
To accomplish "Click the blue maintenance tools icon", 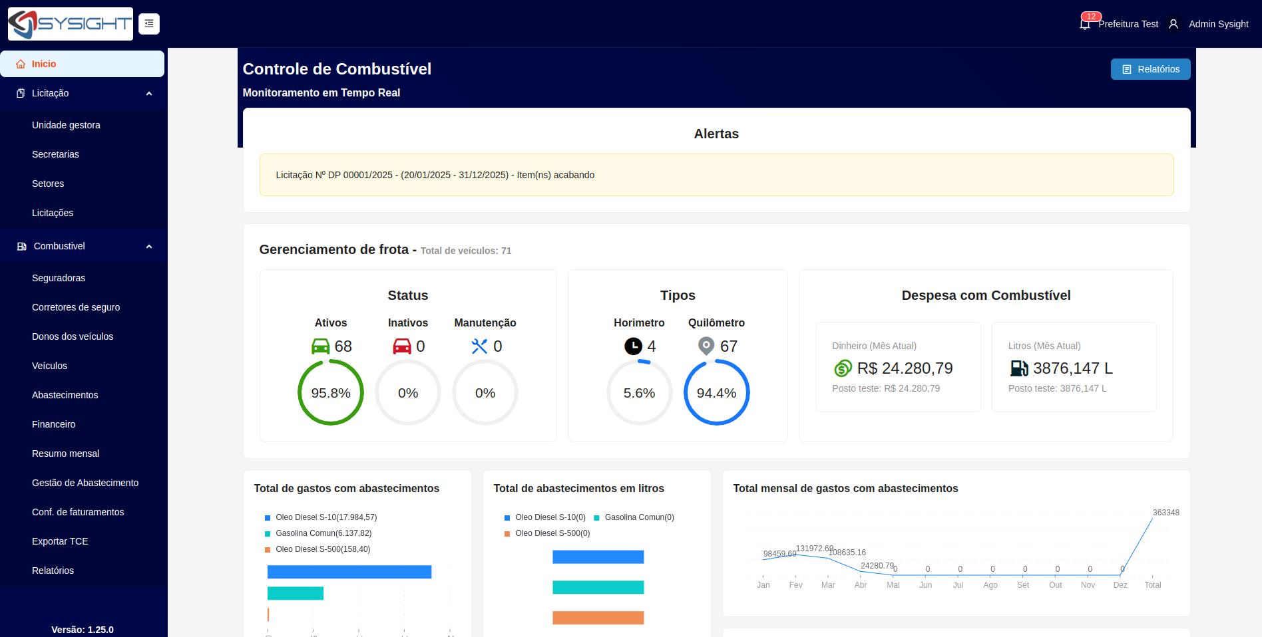I will coord(479,346).
